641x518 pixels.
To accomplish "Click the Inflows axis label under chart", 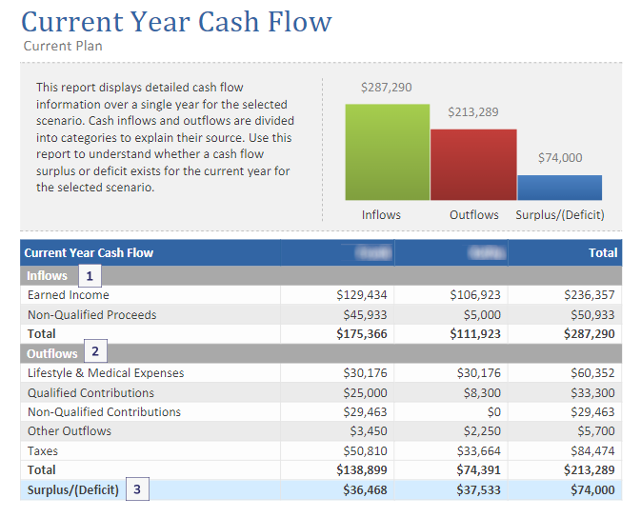I will click(x=381, y=215).
